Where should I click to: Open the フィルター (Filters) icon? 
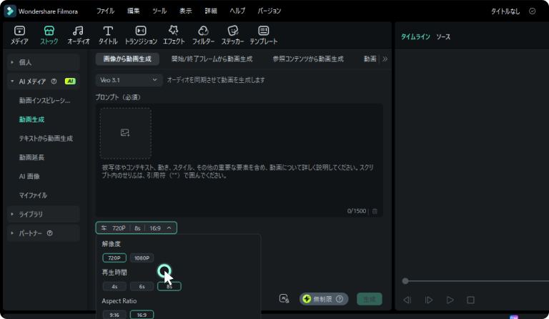coord(203,35)
